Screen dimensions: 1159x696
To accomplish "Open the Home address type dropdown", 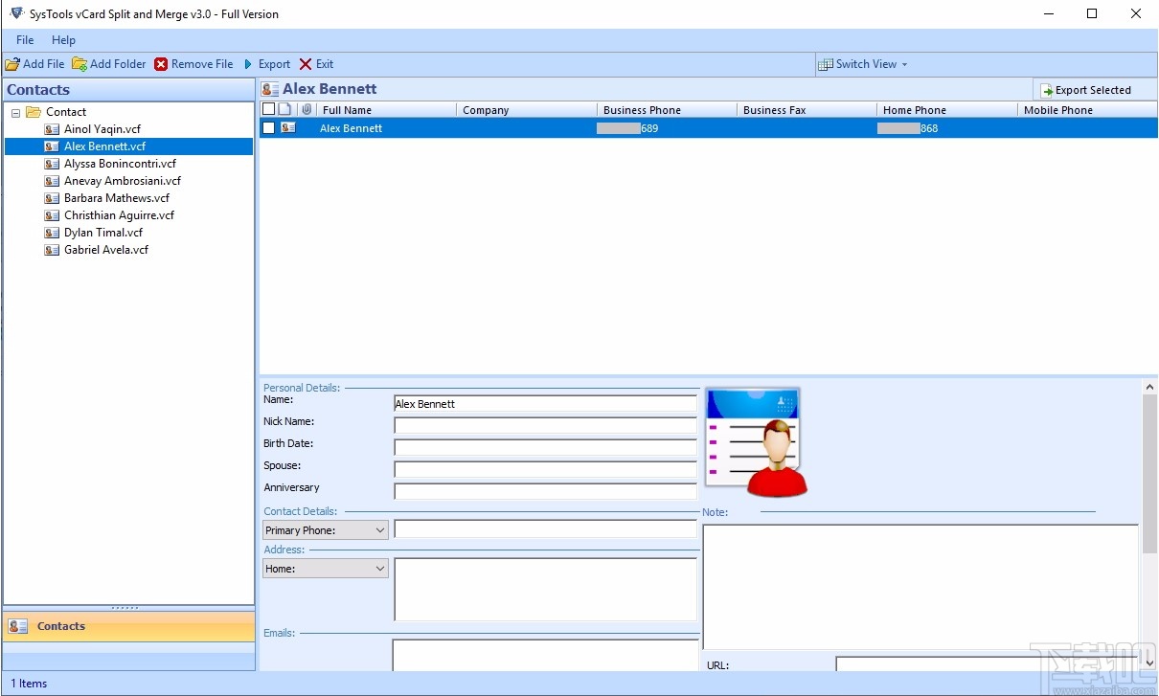I will pos(381,568).
